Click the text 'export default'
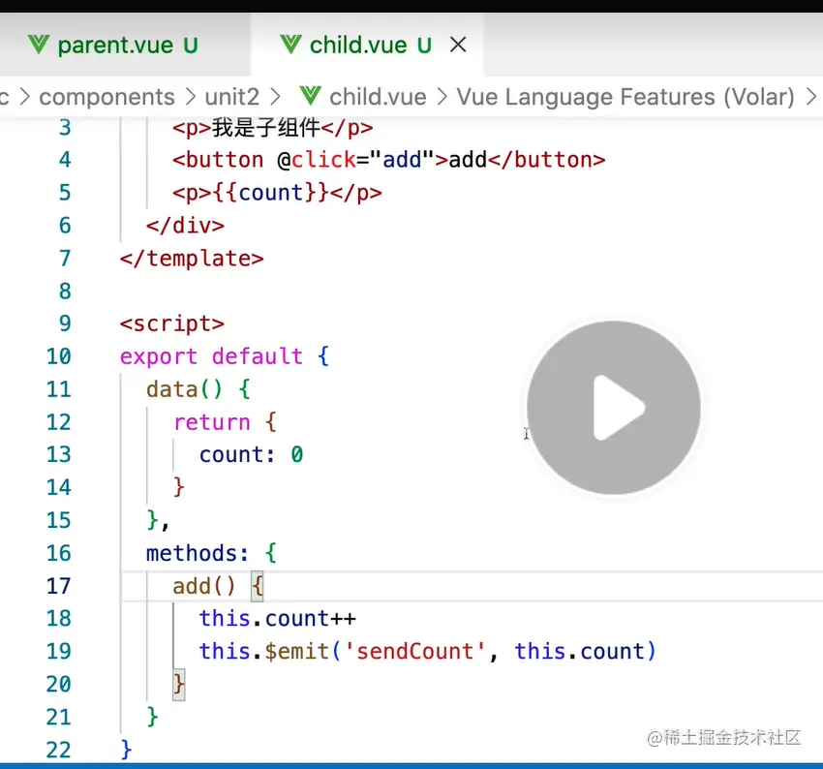This screenshot has width=823, height=769. [x=211, y=356]
